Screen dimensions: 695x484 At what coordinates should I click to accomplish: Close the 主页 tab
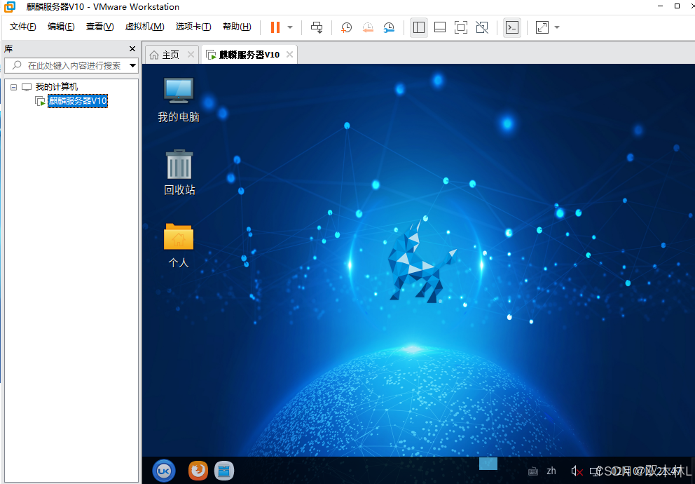pyautogui.click(x=191, y=55)
